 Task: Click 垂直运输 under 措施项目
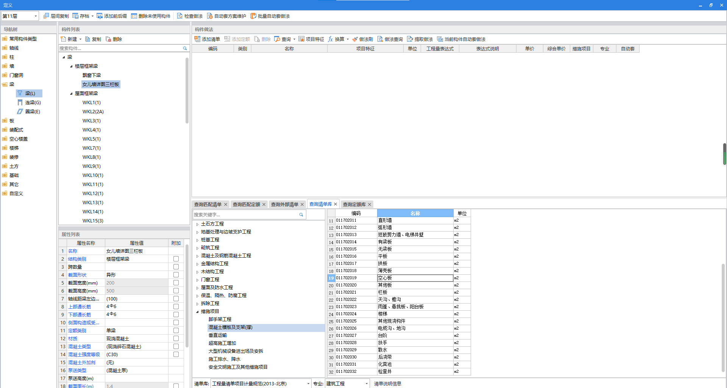point(218,335)
